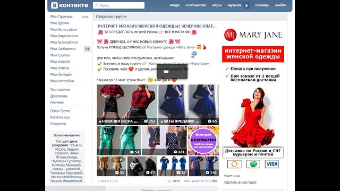Click Надежды Гудковой birthday link

coord(66,161)
